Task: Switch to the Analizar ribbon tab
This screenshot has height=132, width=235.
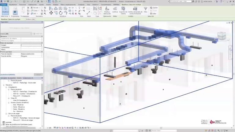Action: 56,5
